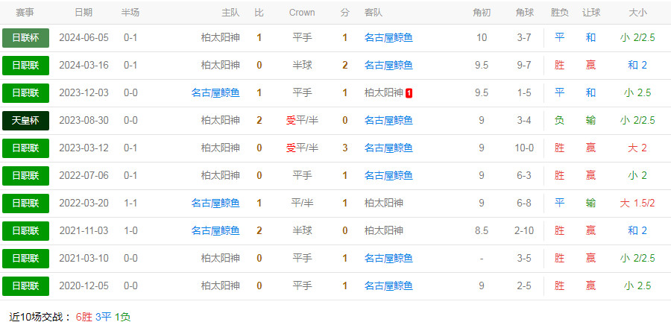The image size is (671, 325).
Task: Open home team 名古屋鲸鱼 in the 2021-11-03 row
Action: coord(215,231)
